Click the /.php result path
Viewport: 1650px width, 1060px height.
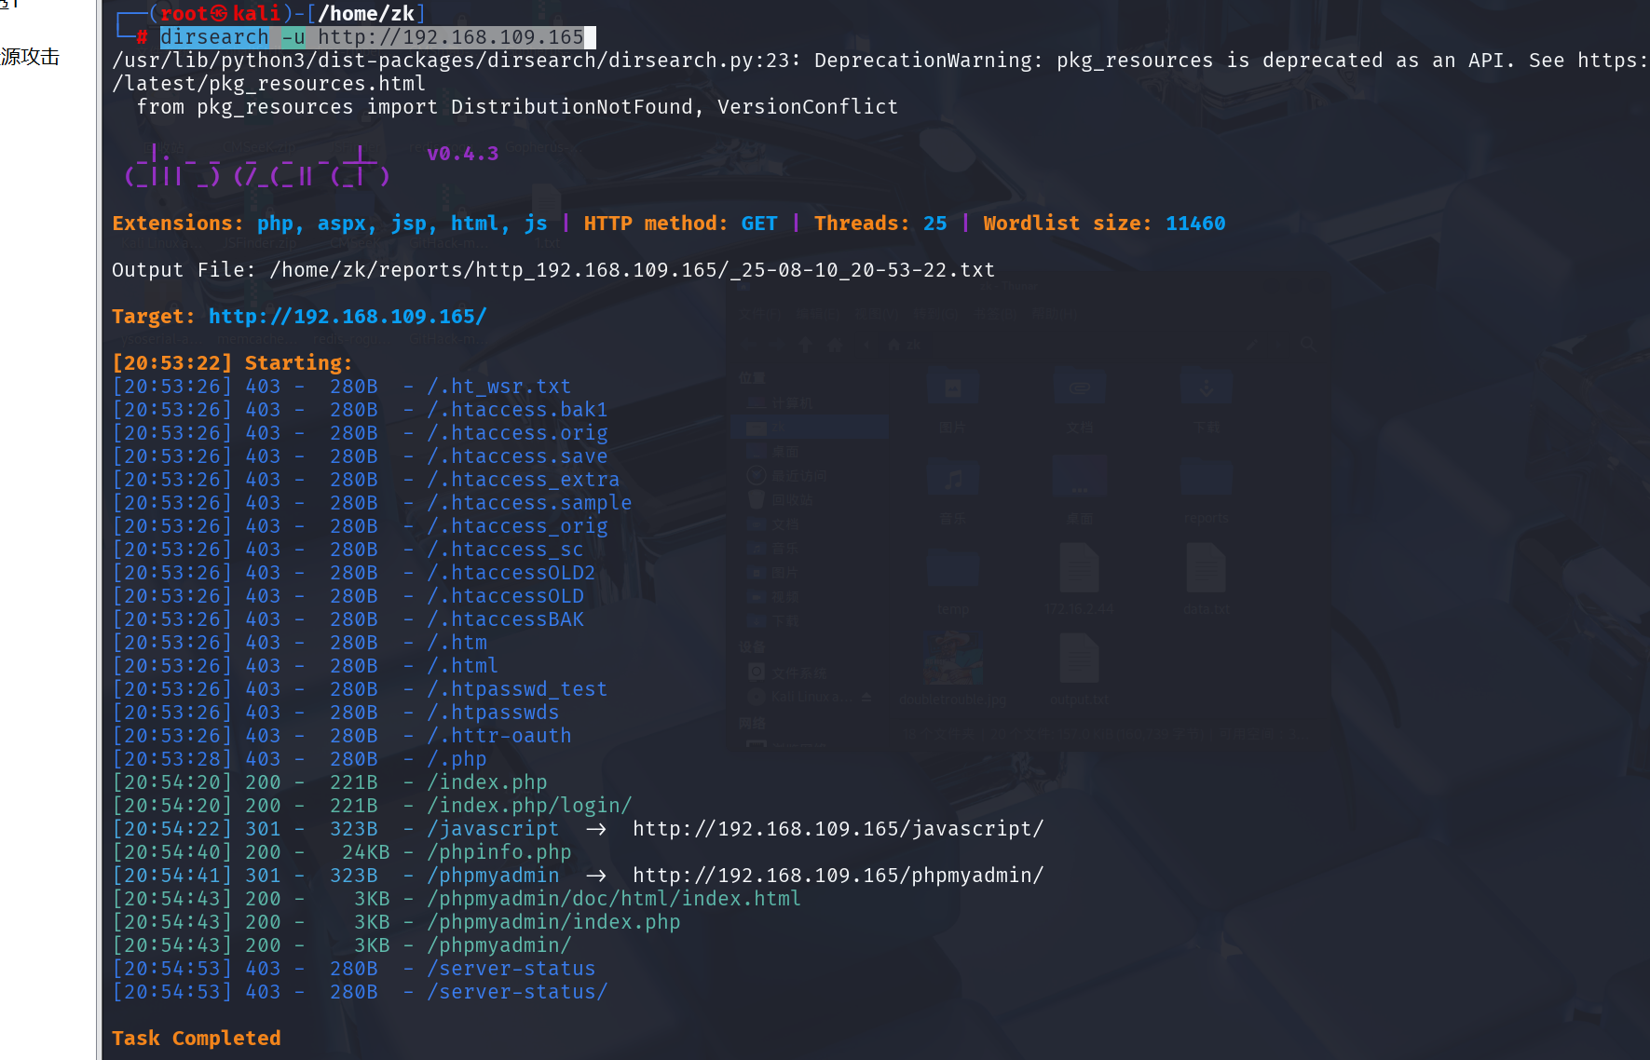tap(457, 759)
